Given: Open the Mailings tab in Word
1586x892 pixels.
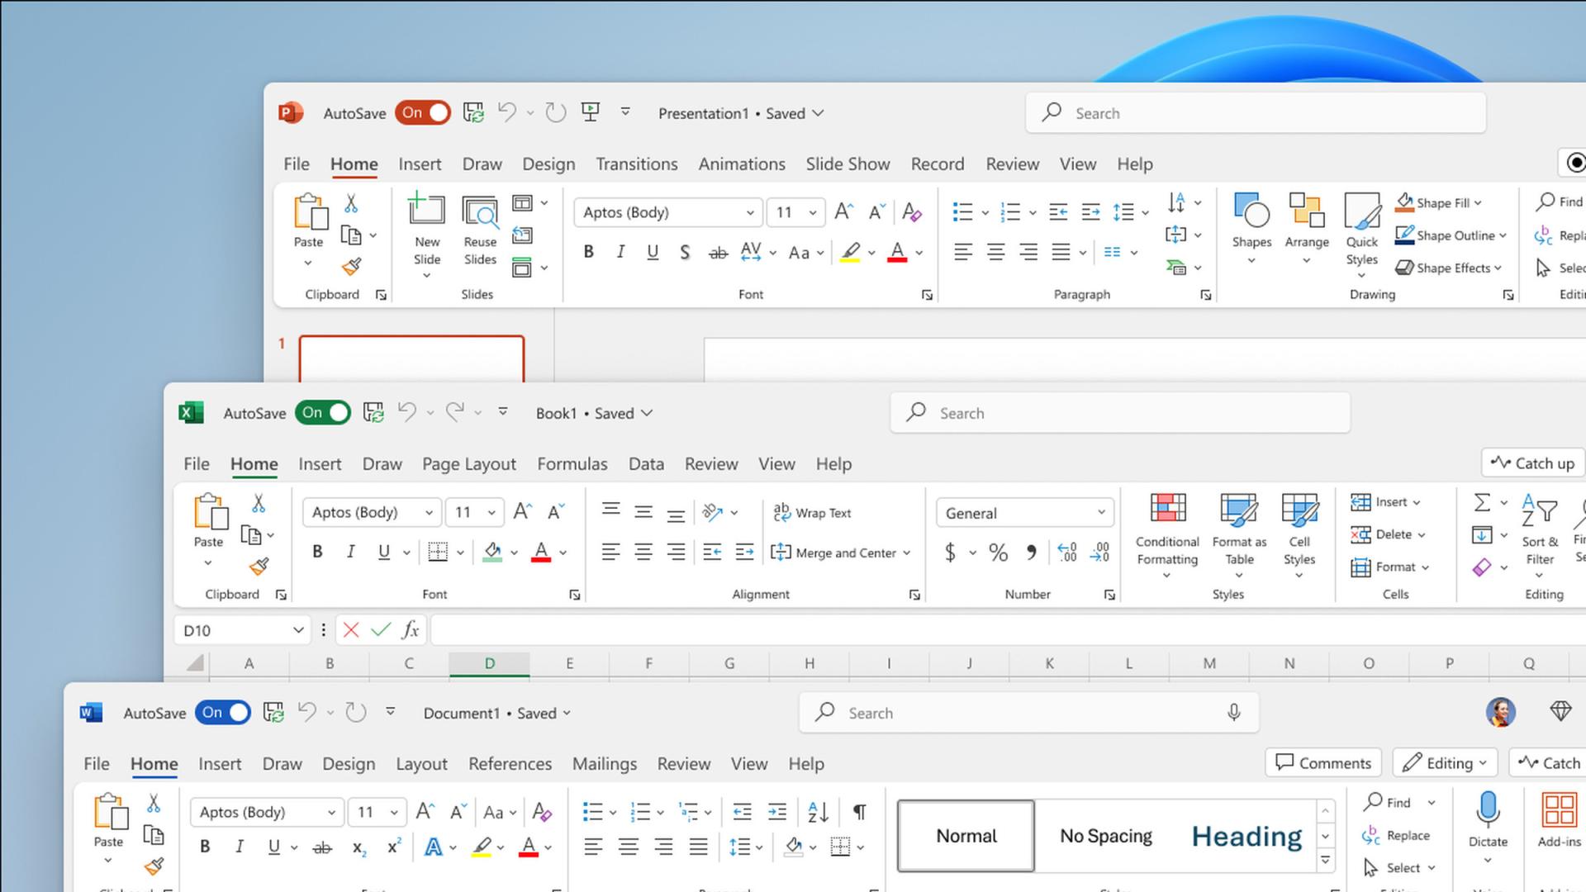Looking at the screenshot, I should point(604,764).
